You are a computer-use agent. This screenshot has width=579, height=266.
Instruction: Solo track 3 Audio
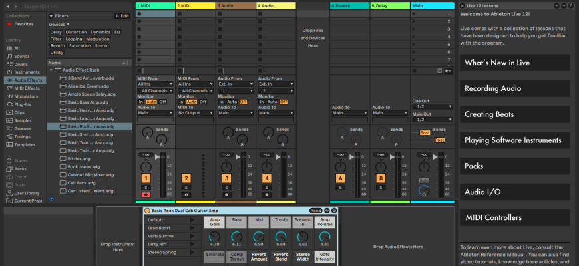(x=226, y=188)
